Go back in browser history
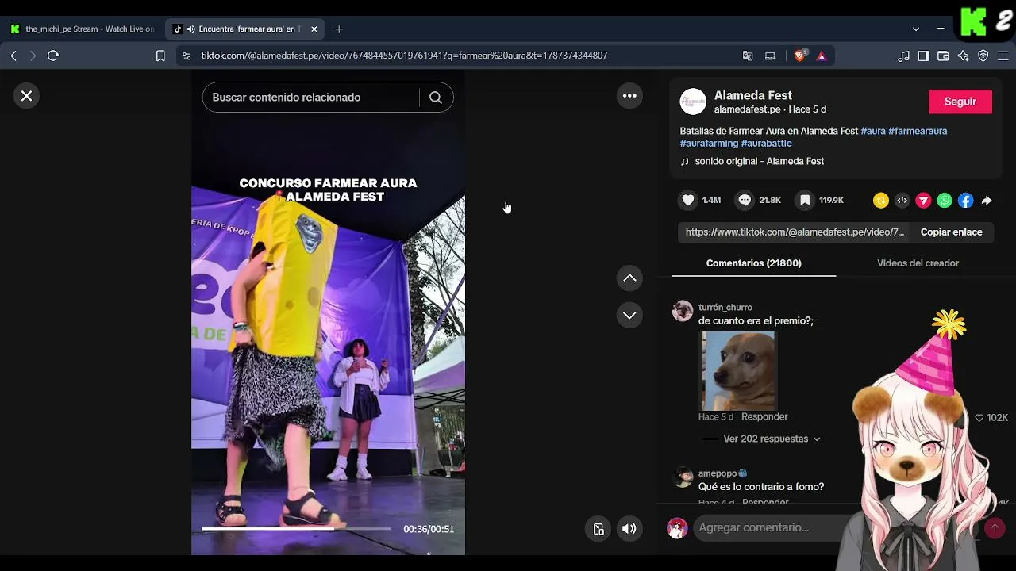Viewport: 1016px width, 571px height. pos(13,56)
